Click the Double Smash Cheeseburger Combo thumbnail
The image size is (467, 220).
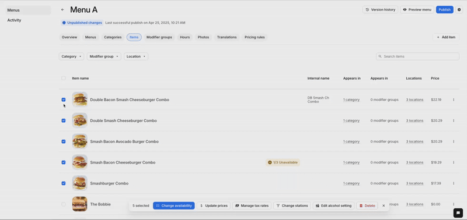(x=80, y=120)
